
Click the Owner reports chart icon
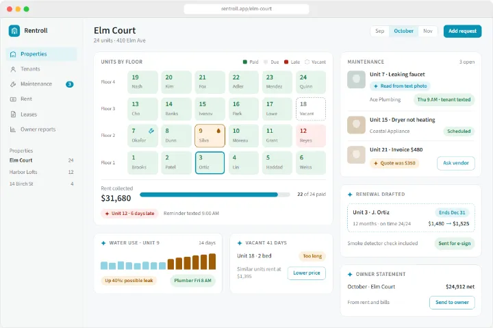pos(13,129)
